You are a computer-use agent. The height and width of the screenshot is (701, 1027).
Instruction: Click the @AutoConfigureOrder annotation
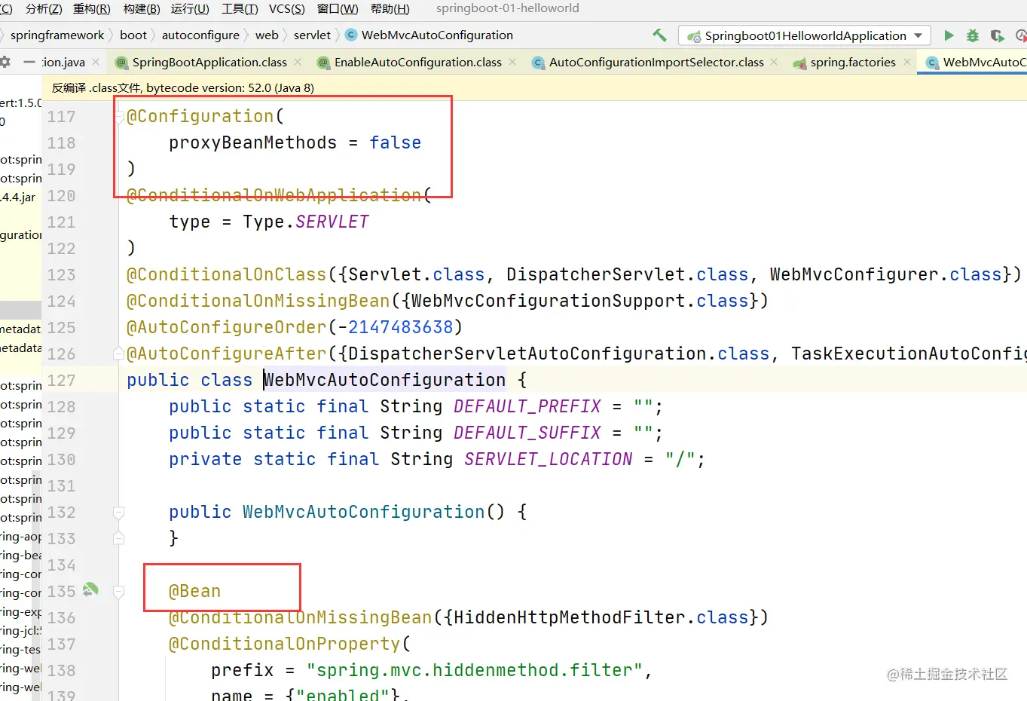[226, 327]
